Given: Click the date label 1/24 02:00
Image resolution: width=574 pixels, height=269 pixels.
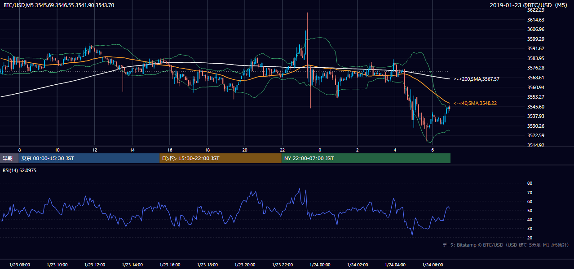Looking at the screenshot, I should coord(357,265).
